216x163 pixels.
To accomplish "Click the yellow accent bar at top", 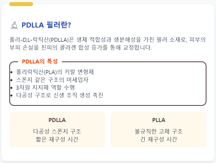I will tap(21, 4).
